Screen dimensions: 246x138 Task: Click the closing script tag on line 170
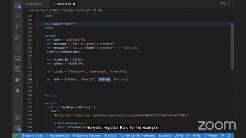[51, 95]
